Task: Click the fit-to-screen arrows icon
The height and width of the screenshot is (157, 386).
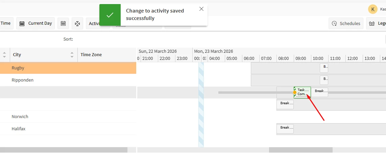Action: [77, 23]
